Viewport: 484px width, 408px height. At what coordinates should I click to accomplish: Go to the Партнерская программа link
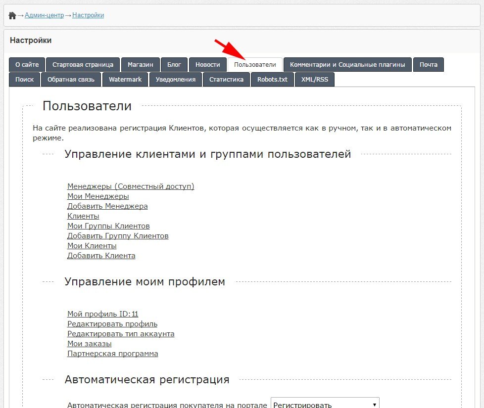coord(113,354)
